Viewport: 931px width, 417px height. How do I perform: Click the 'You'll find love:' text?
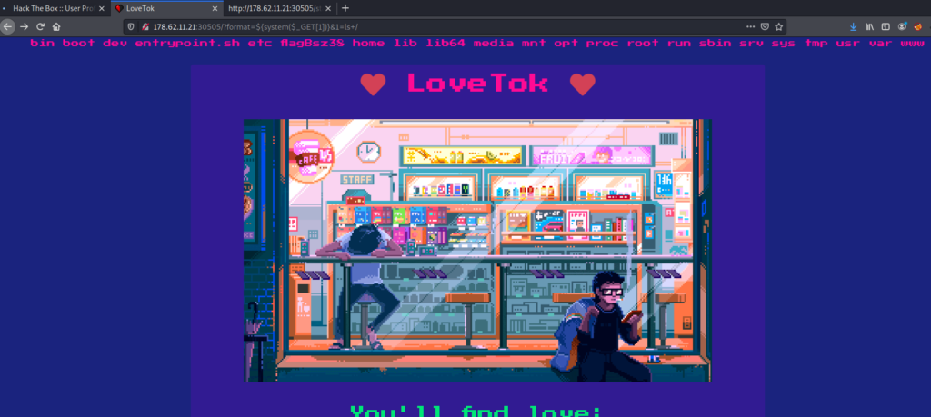(x=477, y=411)
